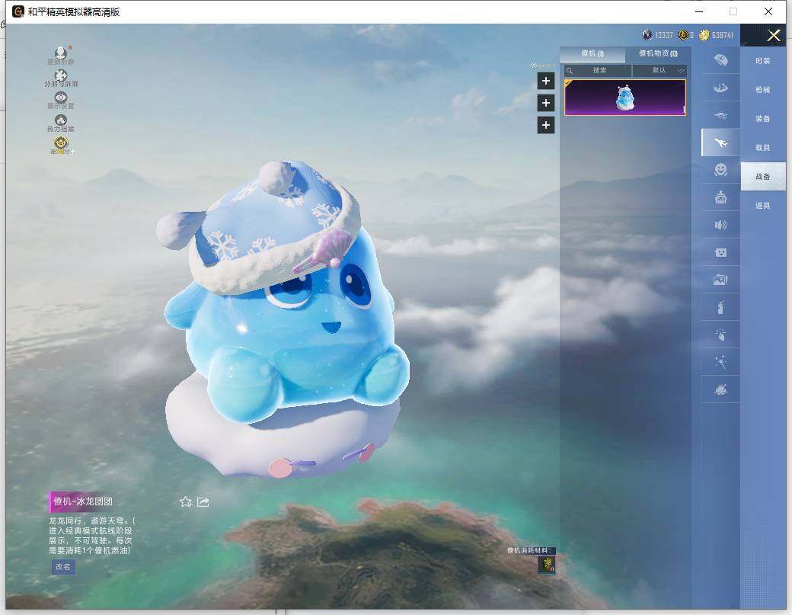This screenshot has width=792, height=615.
Task: Click the 僚机消耗材料 label
Action: 531,550
